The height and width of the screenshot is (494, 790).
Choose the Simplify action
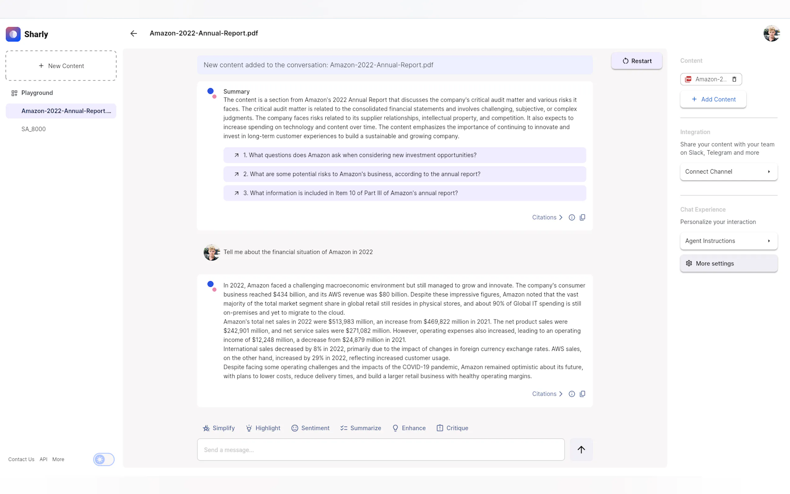click(218, 428)
